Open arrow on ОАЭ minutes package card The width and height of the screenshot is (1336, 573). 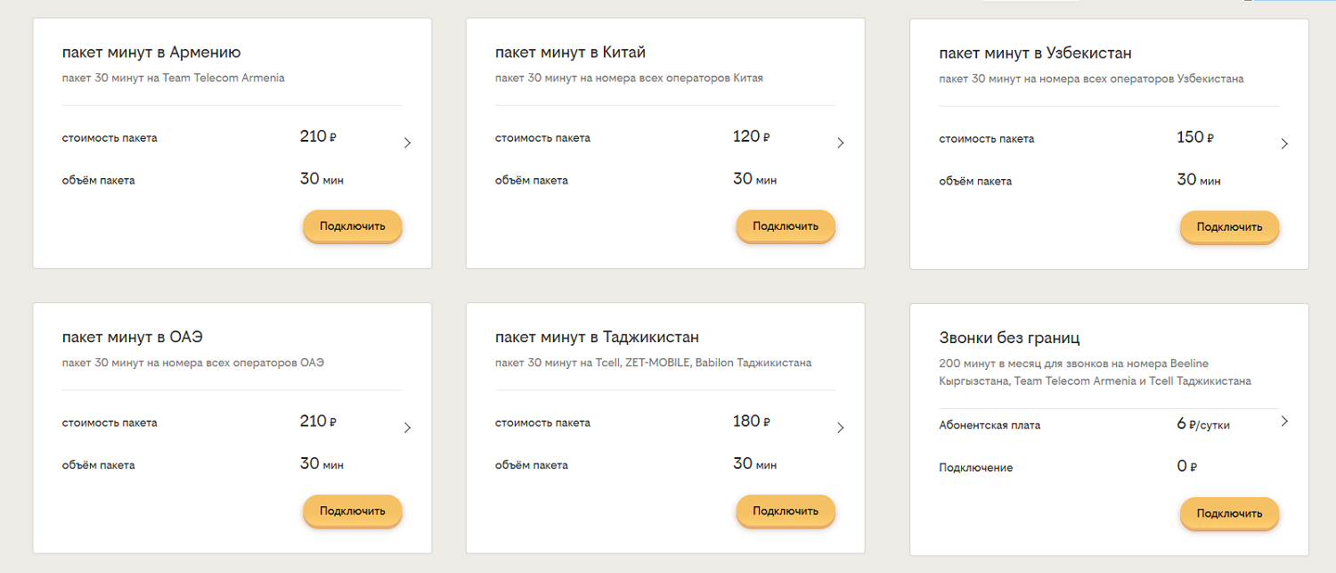[407, 428]
